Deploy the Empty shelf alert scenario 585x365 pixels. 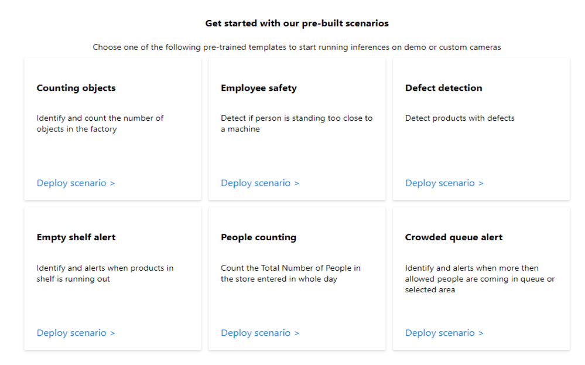[x=76, y=333]
